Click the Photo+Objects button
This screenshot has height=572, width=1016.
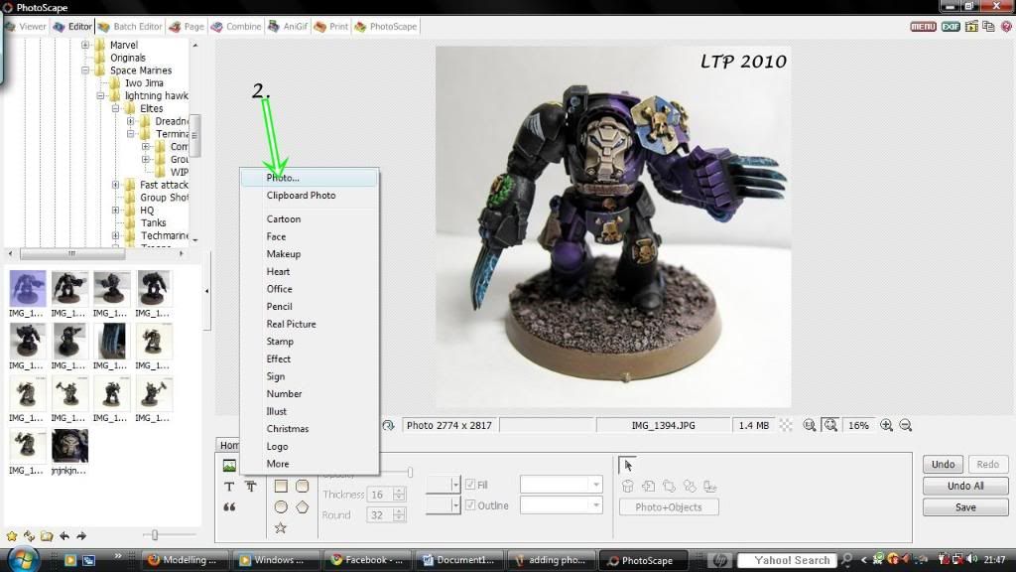click(669, 507)
